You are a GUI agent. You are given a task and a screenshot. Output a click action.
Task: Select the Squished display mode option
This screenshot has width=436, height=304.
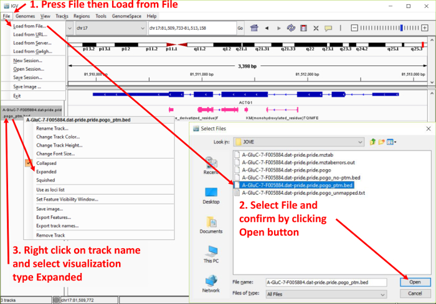pos(45,180)
